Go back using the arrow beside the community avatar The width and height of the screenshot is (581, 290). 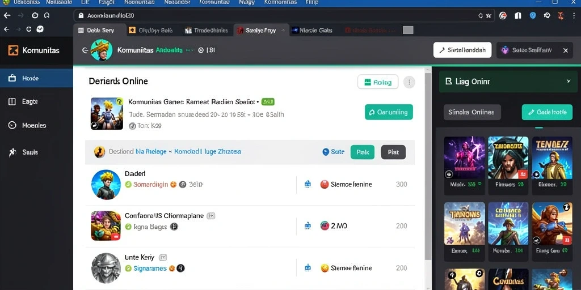(85, 50)
